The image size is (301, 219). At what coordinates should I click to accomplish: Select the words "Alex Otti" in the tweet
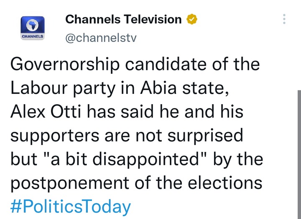[x=46, y=111]
